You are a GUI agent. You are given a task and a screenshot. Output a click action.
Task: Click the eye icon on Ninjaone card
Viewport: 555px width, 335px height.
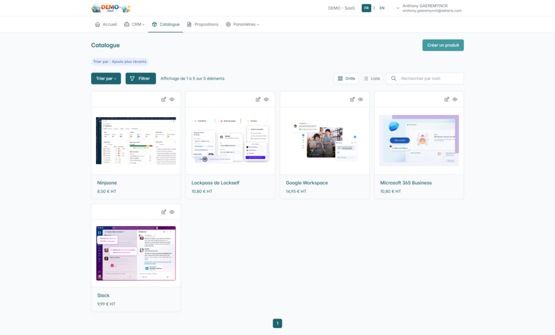pos(172,99)
